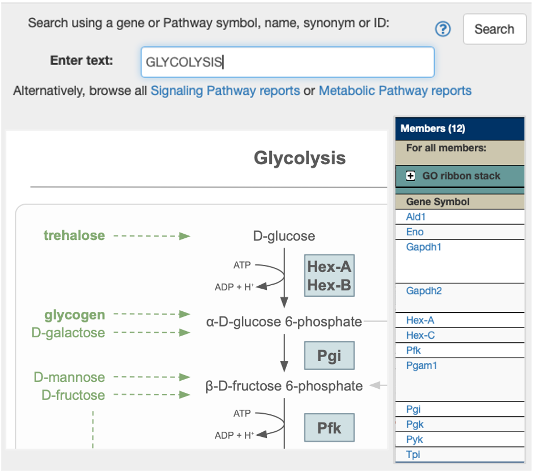Viewport: 533px width, 472px height.
Task: Open Metabolic Pathway reports link
Action: coord(395,91)
